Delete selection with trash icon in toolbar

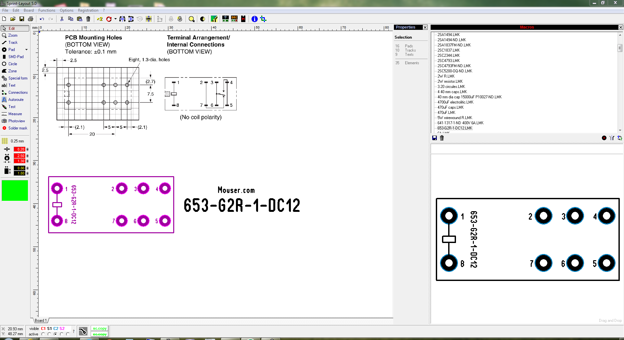[88, 19]
